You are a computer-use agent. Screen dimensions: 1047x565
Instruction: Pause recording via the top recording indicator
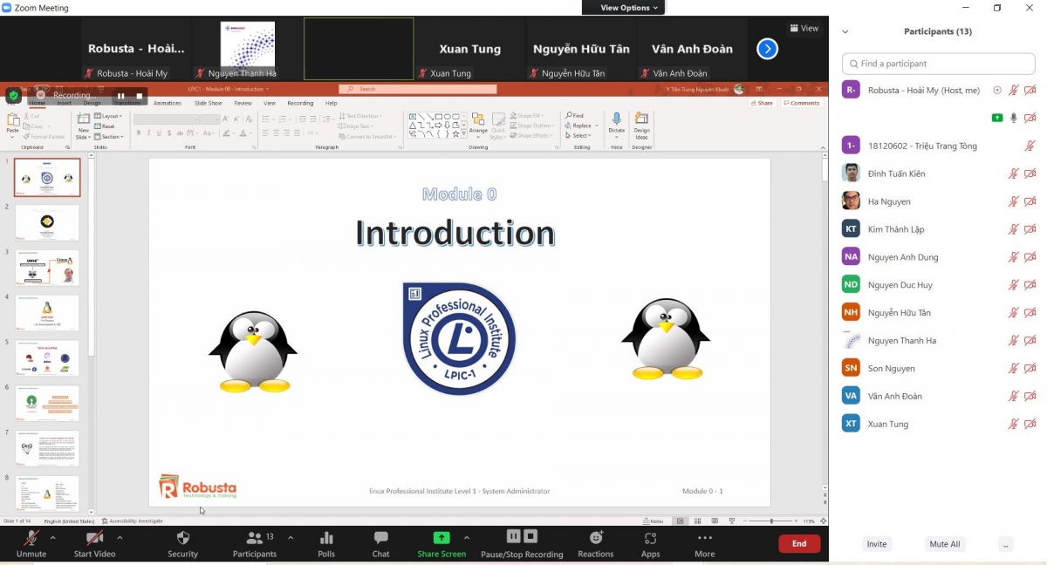121,96
